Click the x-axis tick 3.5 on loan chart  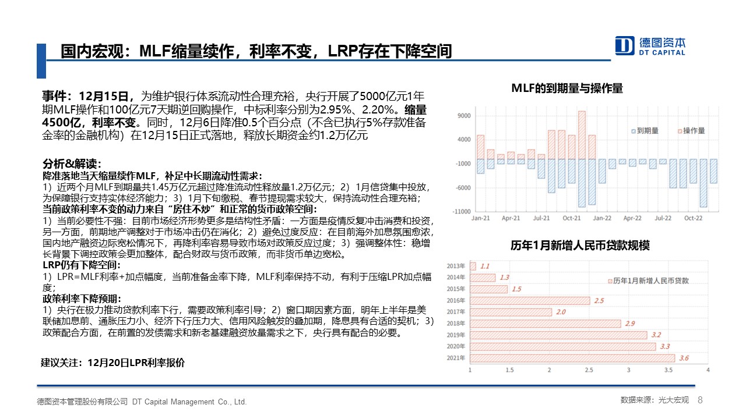pyautogui.click(x=668, y=370)
